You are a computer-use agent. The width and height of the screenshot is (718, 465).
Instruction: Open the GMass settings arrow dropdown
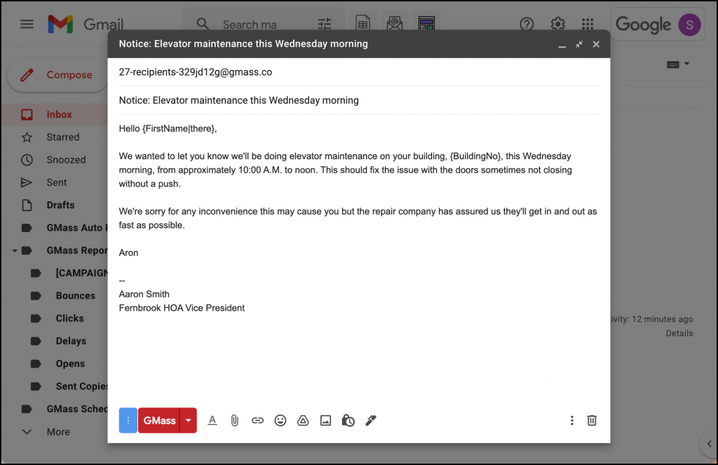[x=187, y=420]
